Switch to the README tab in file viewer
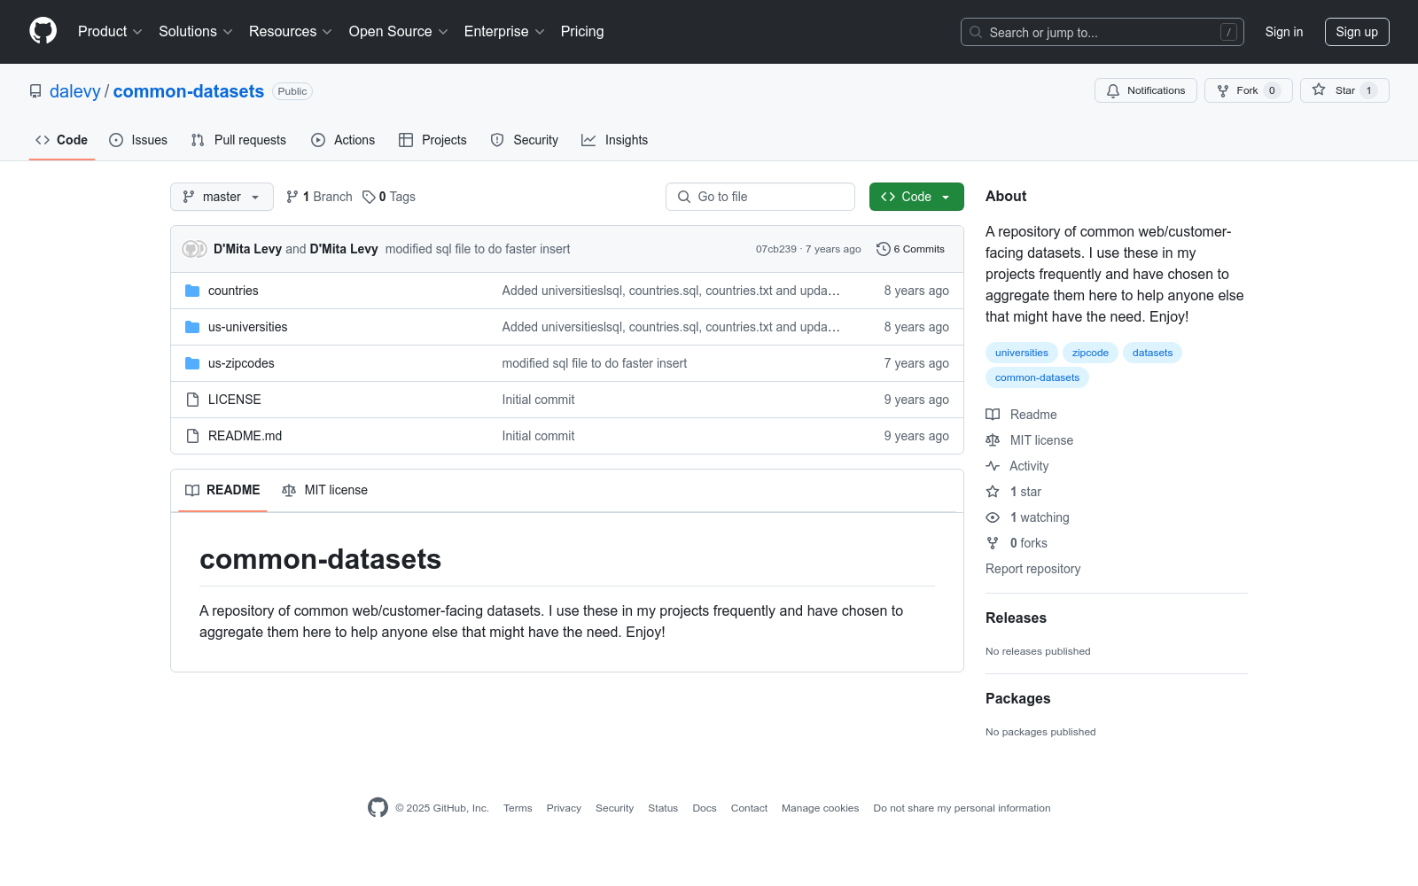This screenshot has height=886, width=1418. (x=222, y=490)
